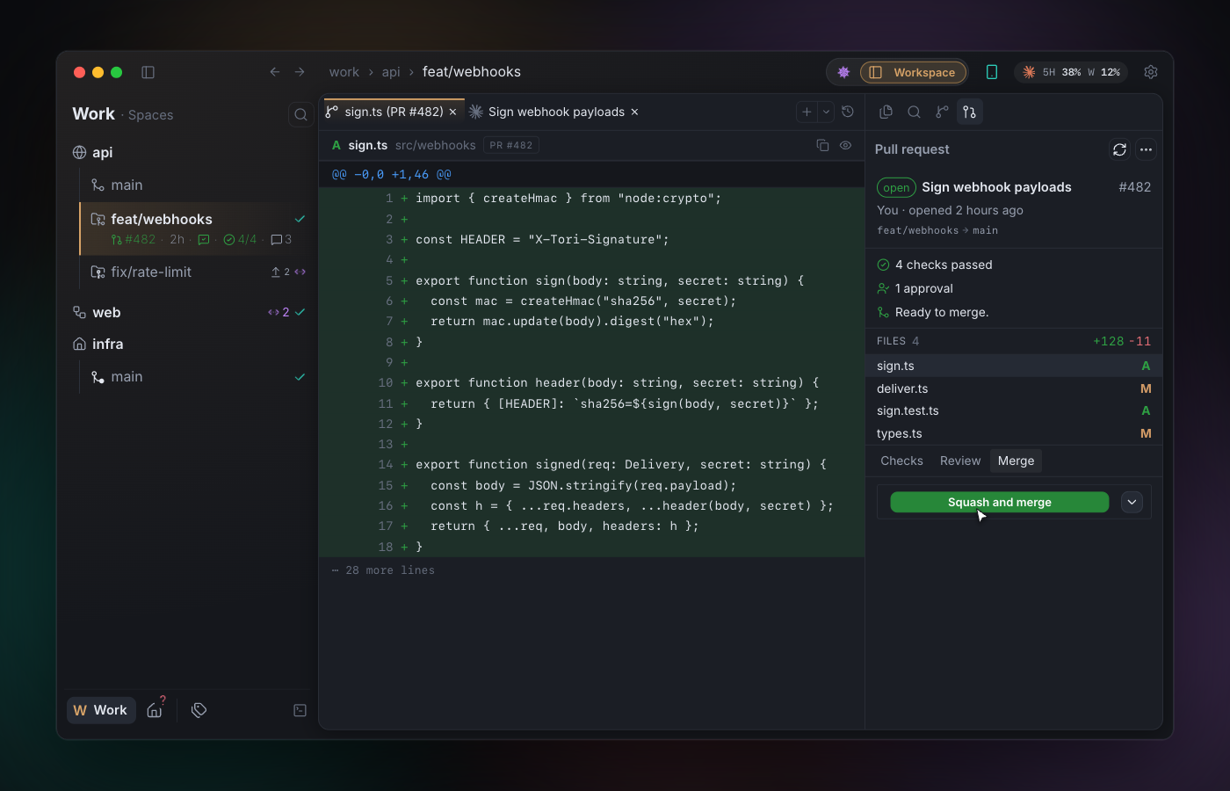Image resolution: width=1230 pixels, height=791 pixels.
Task: Click the 4/4 checks indicator
Action: click(x=240, y=239)
